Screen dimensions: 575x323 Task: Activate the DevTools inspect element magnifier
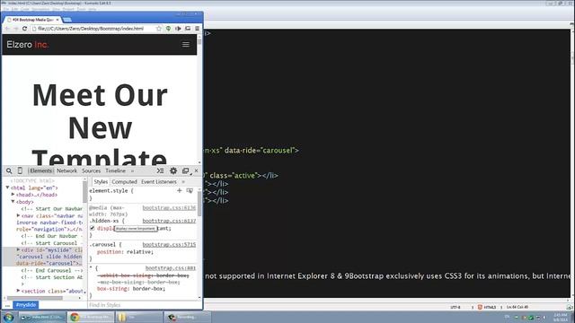[9, 171]
